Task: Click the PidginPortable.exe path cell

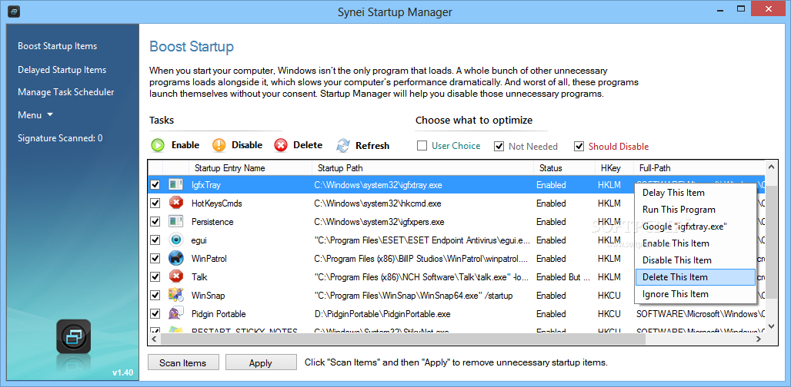Action: coord(382,313)
